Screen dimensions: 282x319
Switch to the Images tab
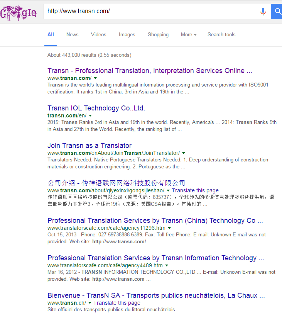127,35
